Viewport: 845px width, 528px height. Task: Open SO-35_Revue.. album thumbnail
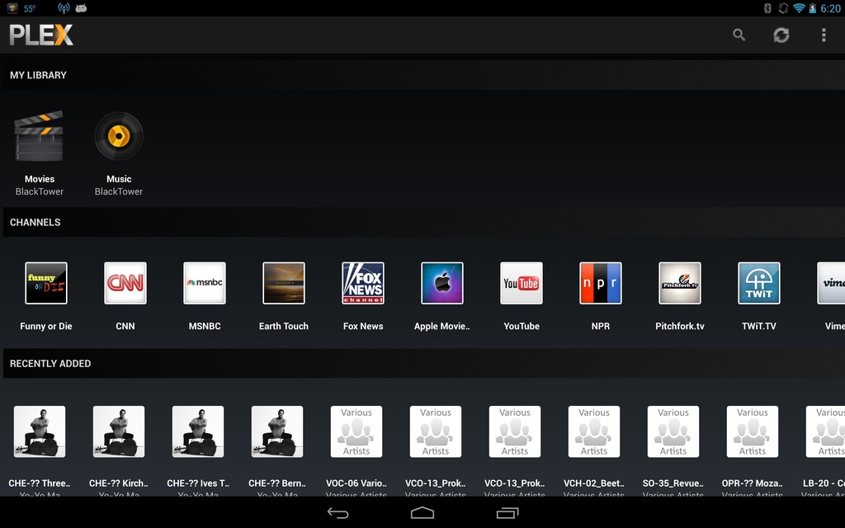(x=673, y=431)
